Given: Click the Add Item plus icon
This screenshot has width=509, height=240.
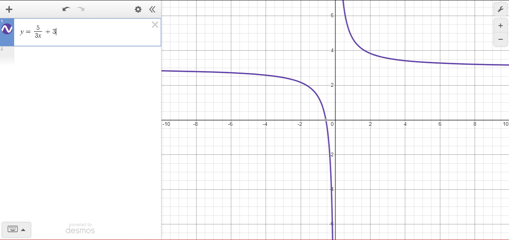Looking at the screenshot, I should point(9,9).
